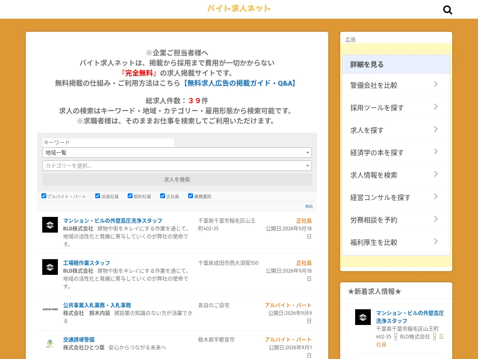Viewport: 478px width, 359px height.
Task: Uncheck the アルバイト・パート checkbox
Action: click(x=44, y=196)
